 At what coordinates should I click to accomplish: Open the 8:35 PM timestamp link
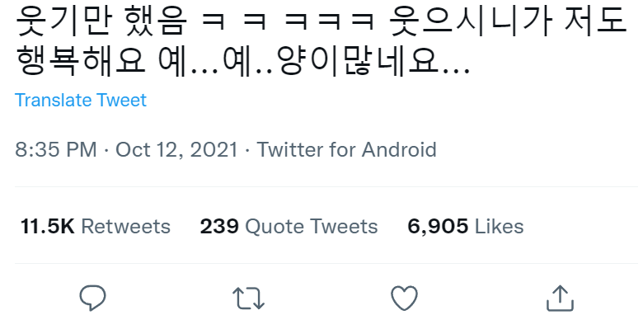point(56,150)
